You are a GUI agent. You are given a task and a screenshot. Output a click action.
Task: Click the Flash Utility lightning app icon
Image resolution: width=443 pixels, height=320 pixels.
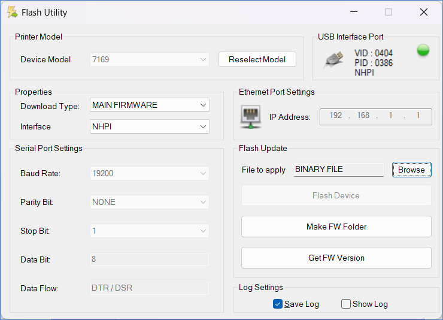pyautogui.click(x=12, y=12)
